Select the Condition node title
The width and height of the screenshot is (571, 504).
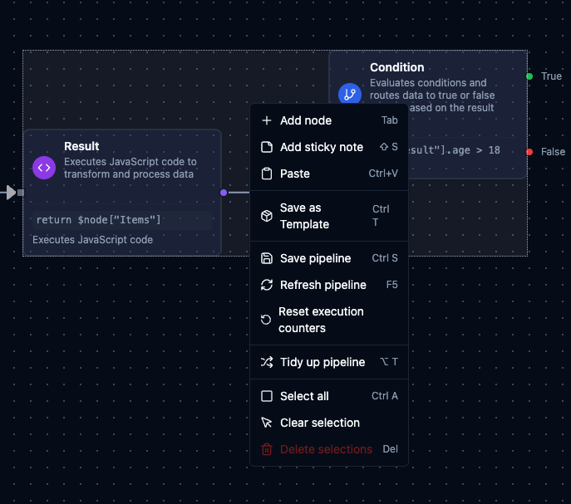coord(396,67)
